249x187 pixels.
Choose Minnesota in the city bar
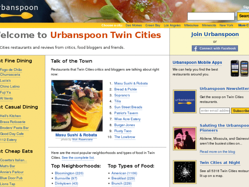point(209,25)
